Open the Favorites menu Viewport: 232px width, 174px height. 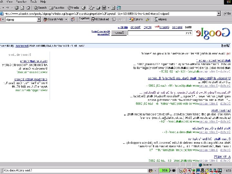21,2
